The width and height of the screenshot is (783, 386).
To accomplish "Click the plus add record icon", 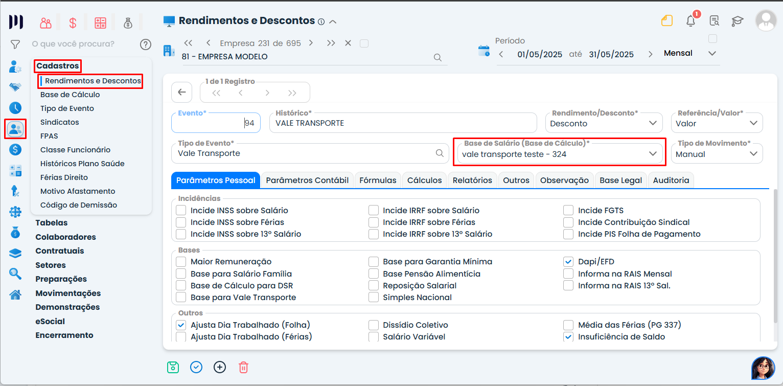I will 220,367.
